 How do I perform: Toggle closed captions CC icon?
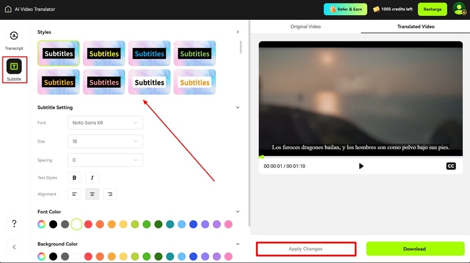451,166
